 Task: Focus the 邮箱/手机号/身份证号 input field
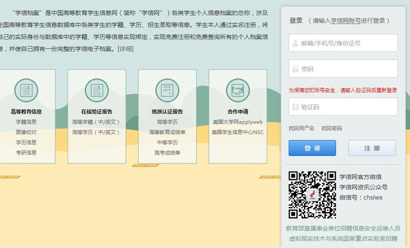point(343,43)
